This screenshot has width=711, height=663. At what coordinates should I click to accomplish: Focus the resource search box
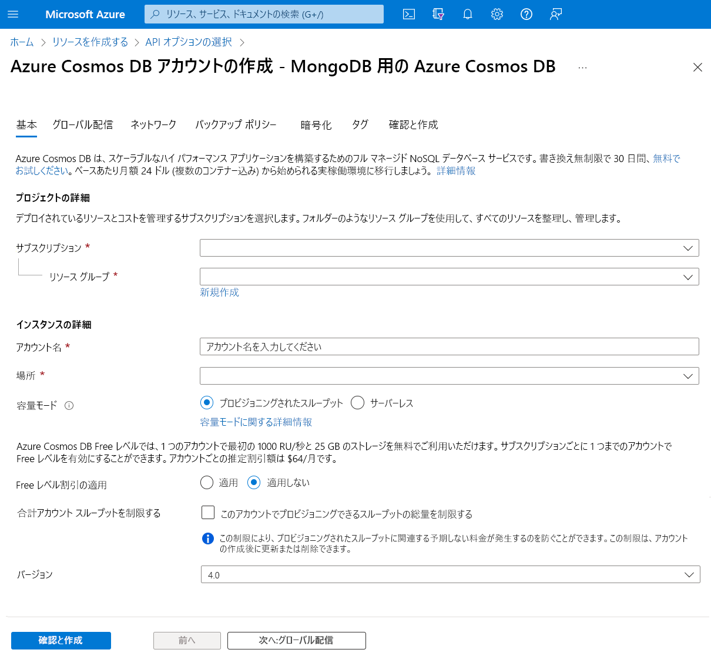(264, 14)
